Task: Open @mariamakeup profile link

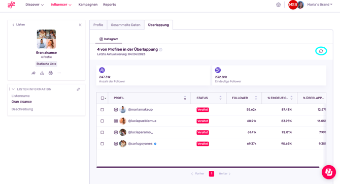Action: 140,109
